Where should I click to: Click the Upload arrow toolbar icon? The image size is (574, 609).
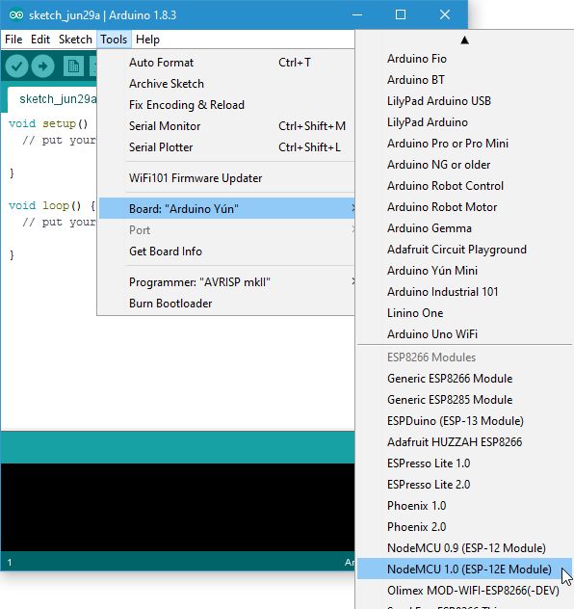[42, 66]
